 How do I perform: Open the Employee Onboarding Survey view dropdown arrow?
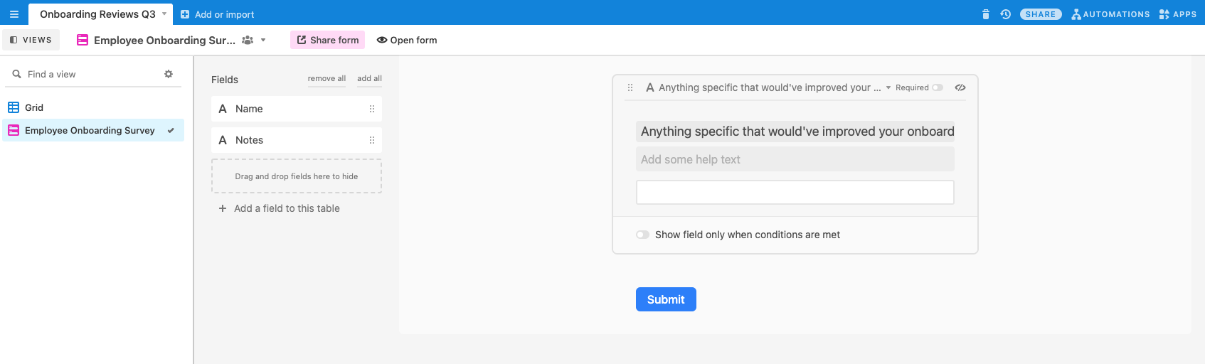pyautogui.click(x=263, y=41)
